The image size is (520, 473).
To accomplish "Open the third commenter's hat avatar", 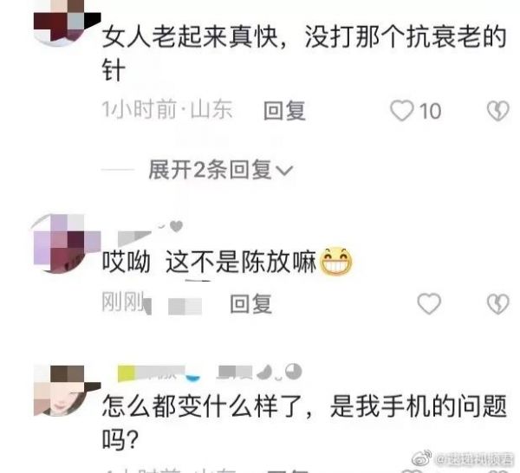I will pos(67,391).
